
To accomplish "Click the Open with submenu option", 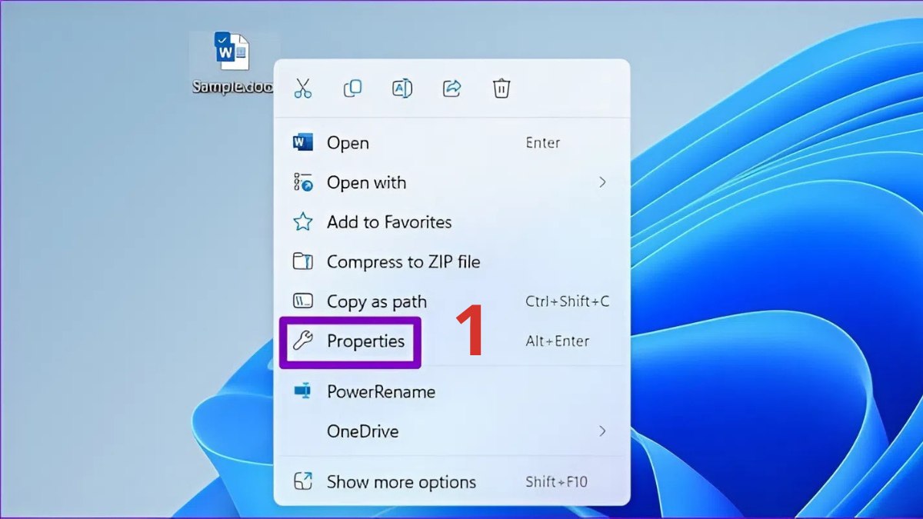I will tap(367, 182).
